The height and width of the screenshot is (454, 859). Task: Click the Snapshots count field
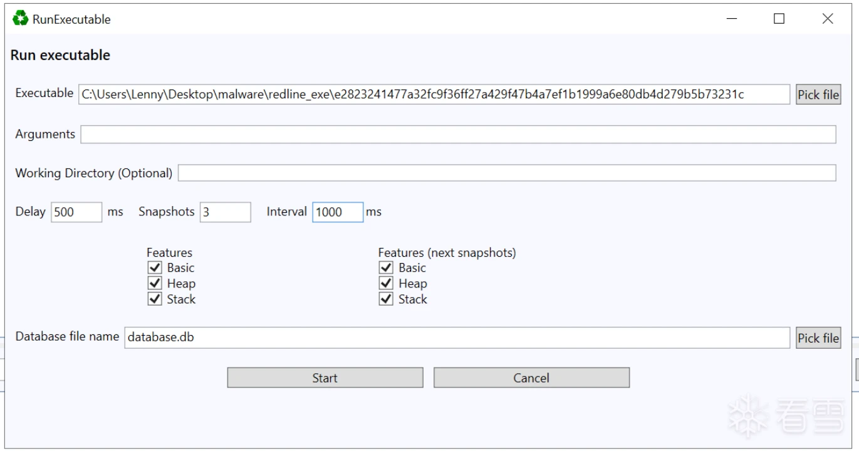(225, 212)
